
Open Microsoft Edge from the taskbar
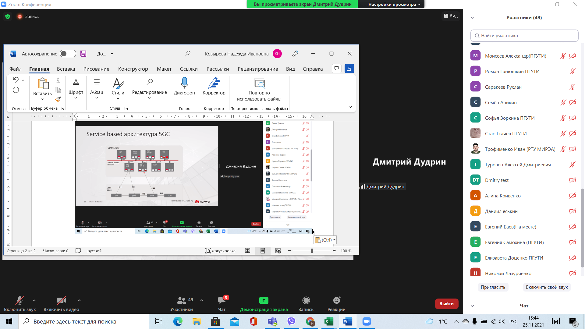(178, 321)
